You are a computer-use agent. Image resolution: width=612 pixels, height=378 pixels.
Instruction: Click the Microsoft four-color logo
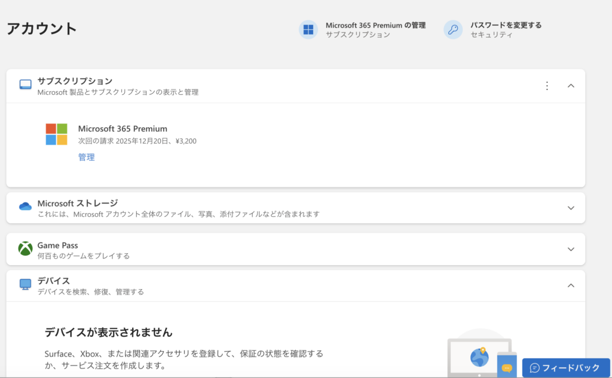[57, 134]
